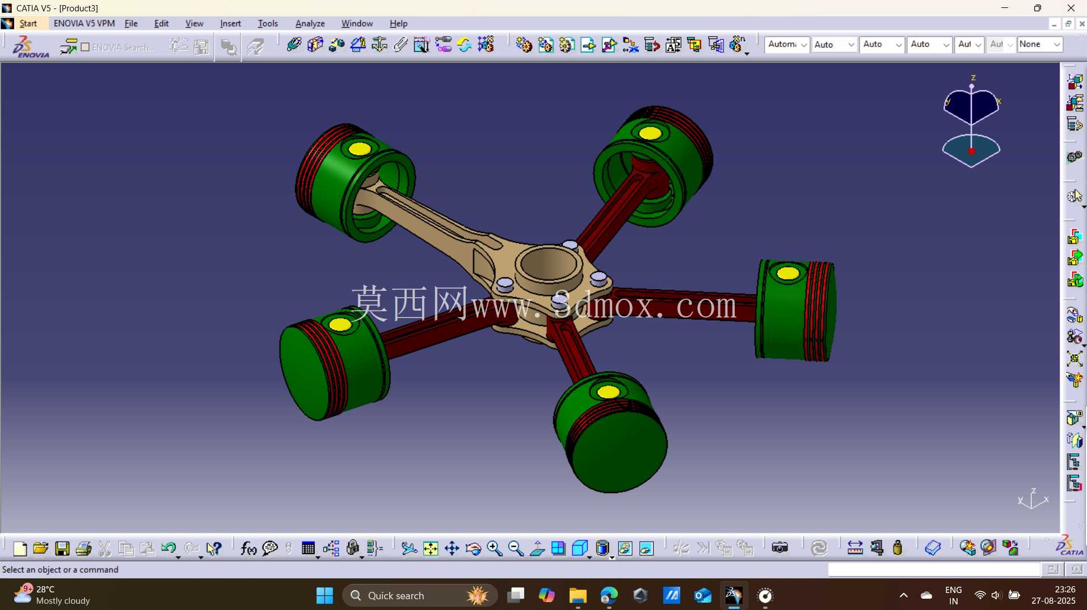1087x610 pixels.
Task: Select the Normal View icon
Action: click(537, 548)
